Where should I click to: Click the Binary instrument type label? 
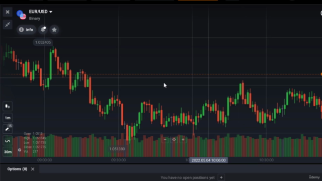[35, 19]
